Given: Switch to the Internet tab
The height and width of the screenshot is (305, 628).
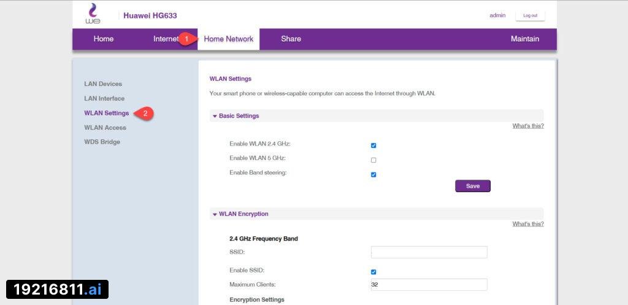Looking at the screenshot, I should point(166,39).
